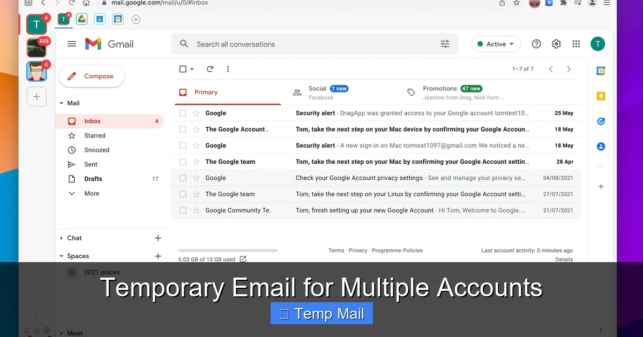Select the Security alert DragApp email checkbox
643x337 pixels.
(x=183, y=113)
